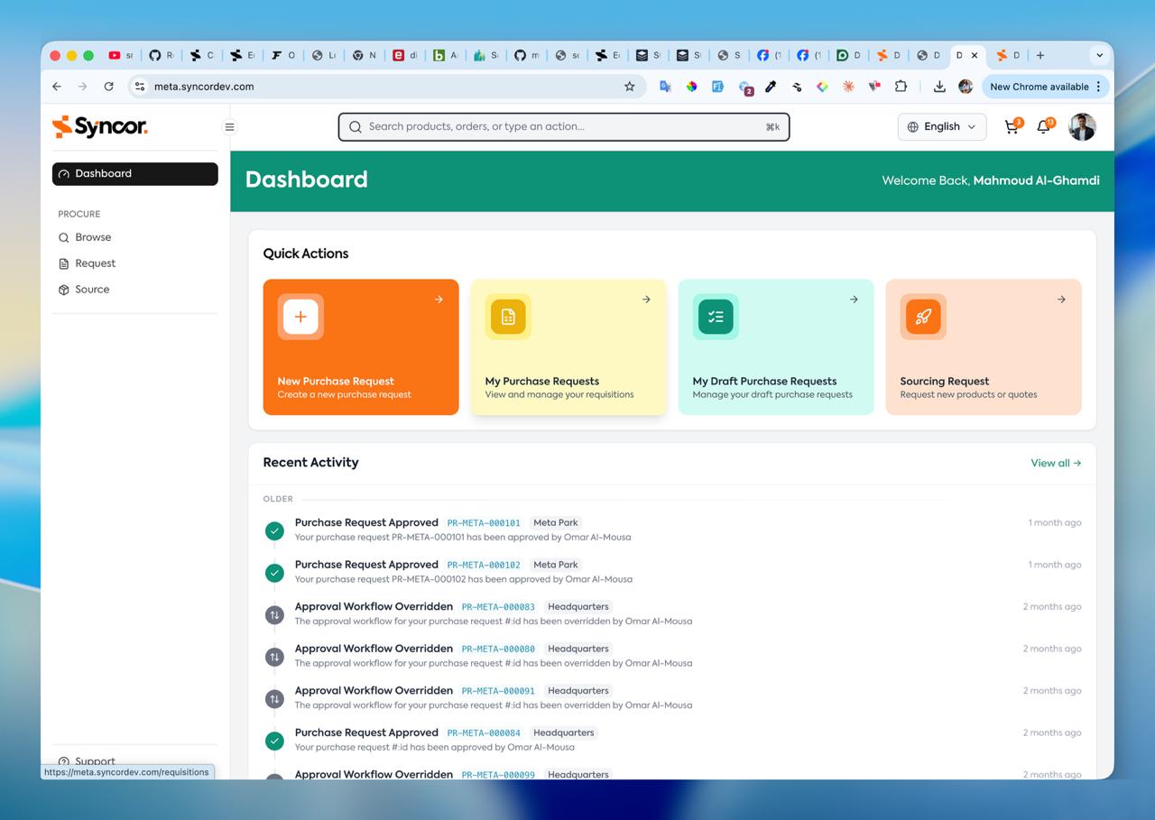
Task: Focus the product search field
Action: click(564, 127)
